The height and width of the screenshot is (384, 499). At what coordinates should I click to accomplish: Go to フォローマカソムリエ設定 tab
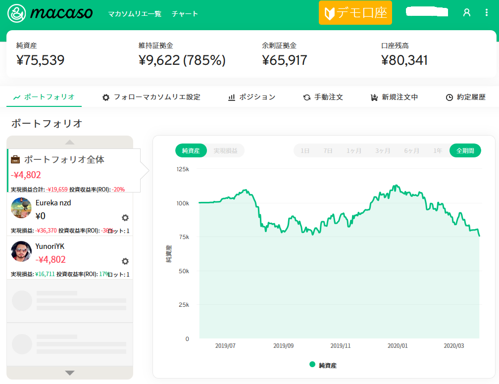[x=151, y=97]
